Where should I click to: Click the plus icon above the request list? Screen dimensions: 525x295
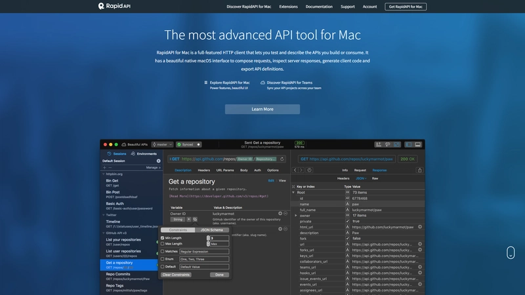(104, 167)
